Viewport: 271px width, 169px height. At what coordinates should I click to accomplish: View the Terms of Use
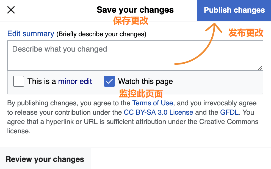[153, 103]
